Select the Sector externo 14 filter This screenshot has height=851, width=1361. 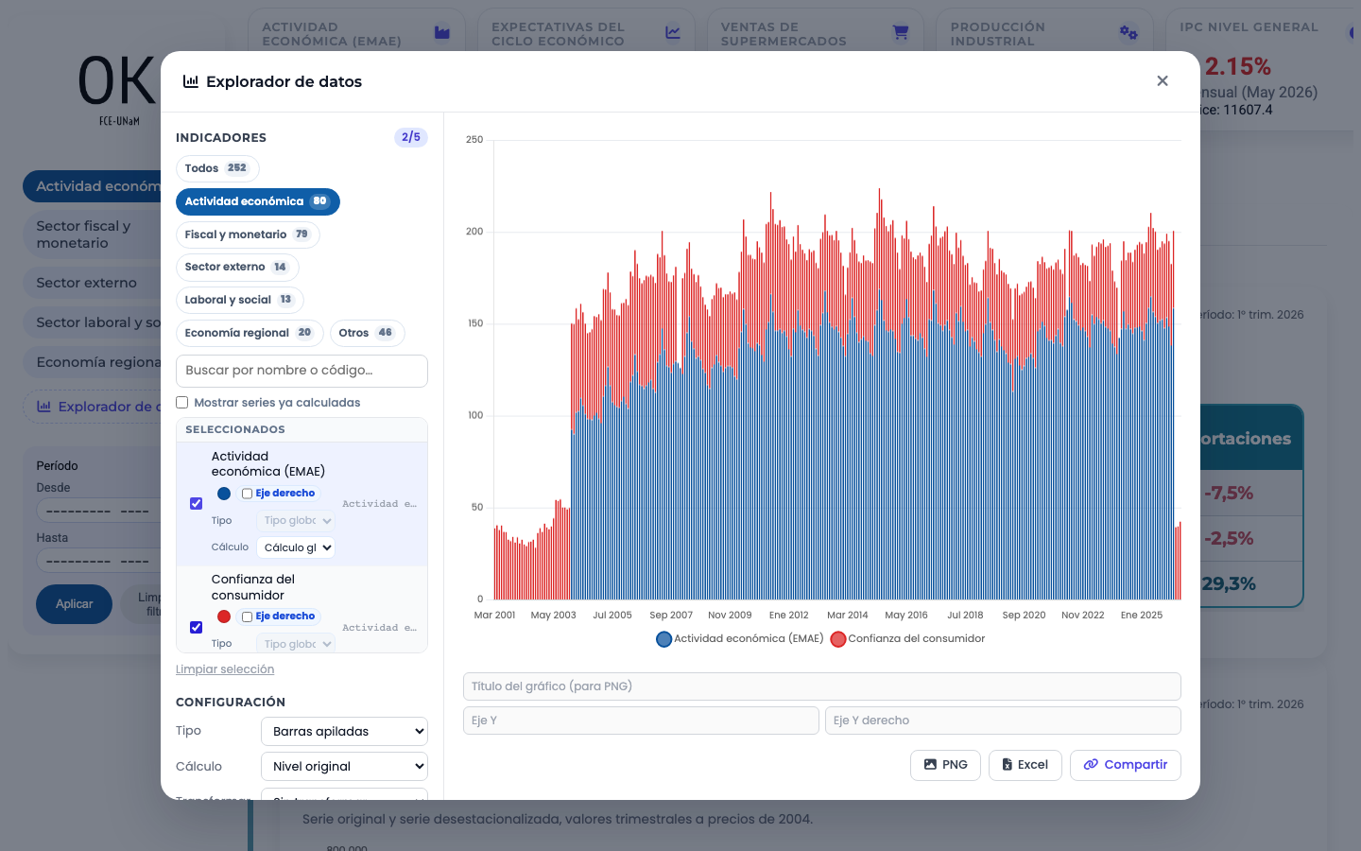[x=237, y=268]
